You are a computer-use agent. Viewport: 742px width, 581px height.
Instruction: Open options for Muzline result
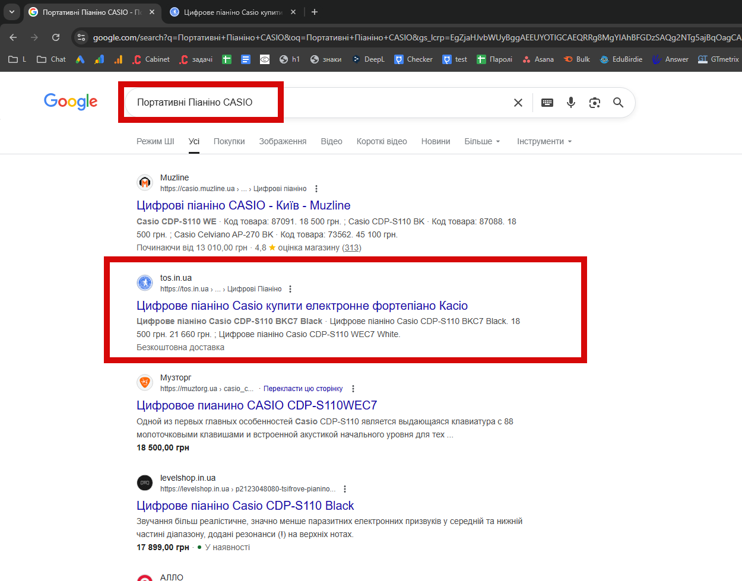pyautogui.click(x=316, y=189)
